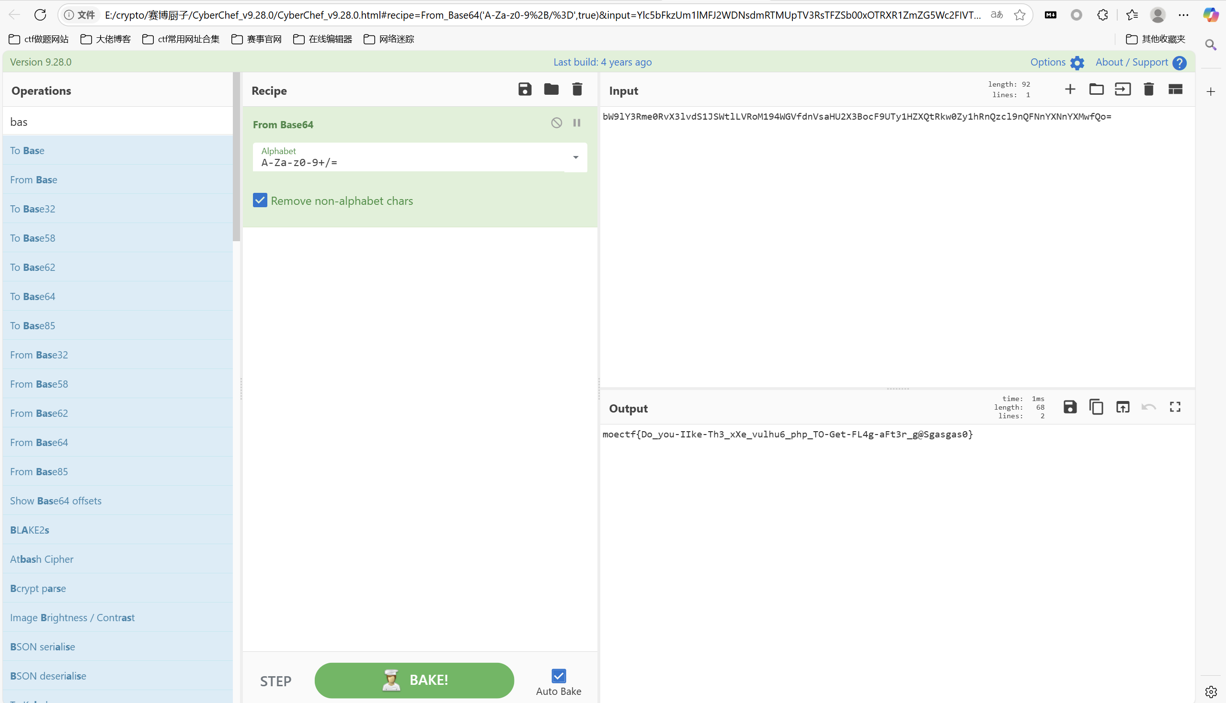Open browser profile avatar

pyautogui.click(x=1157, y=15)
